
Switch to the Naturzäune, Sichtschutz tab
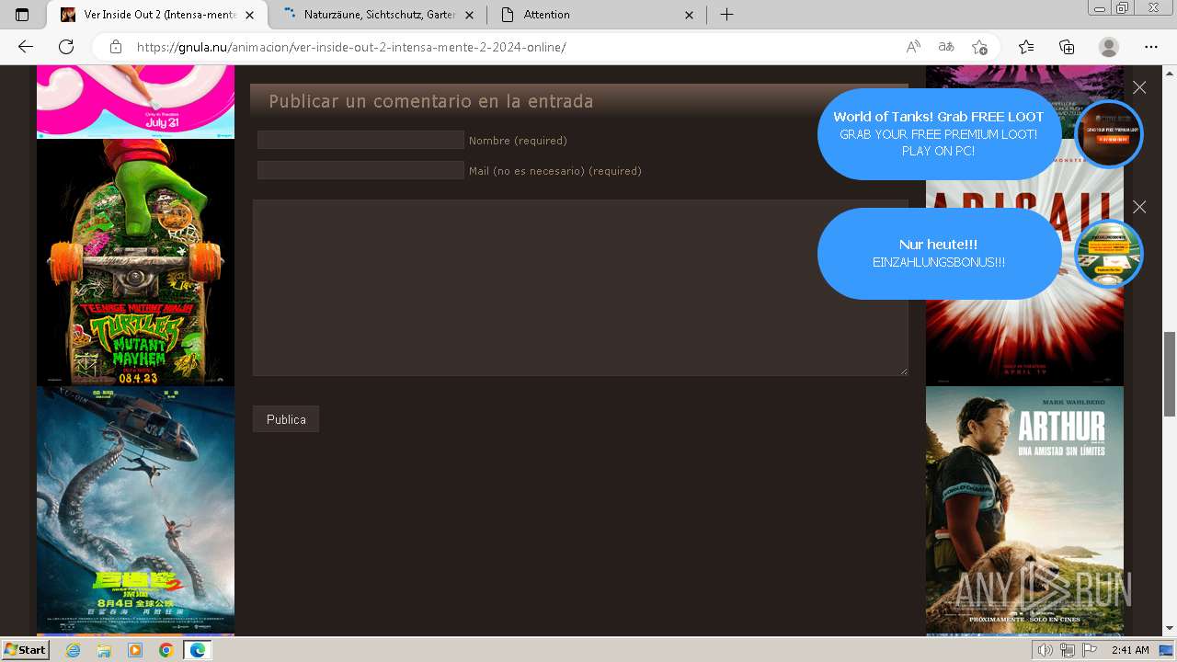[380, 15]
